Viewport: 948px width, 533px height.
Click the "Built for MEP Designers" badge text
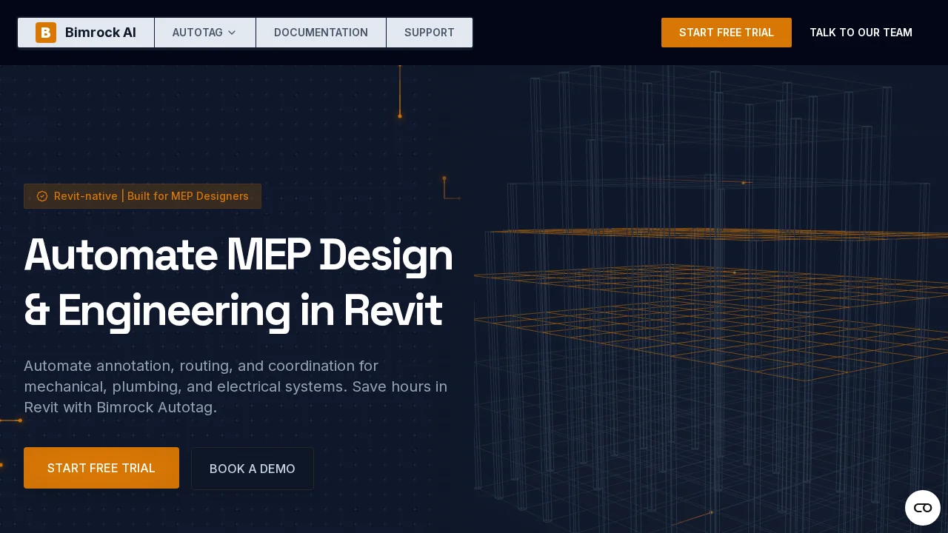188,196
